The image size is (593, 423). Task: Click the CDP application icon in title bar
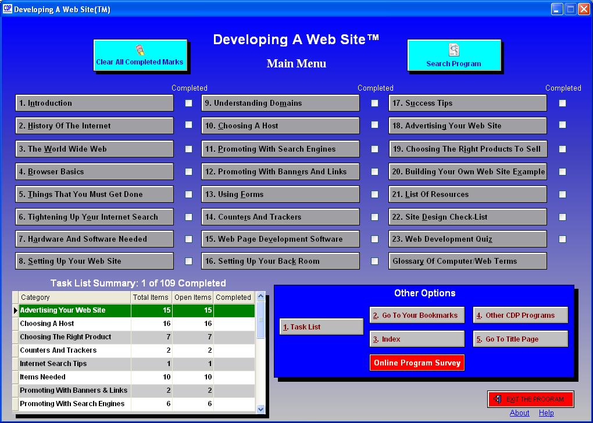7,9
